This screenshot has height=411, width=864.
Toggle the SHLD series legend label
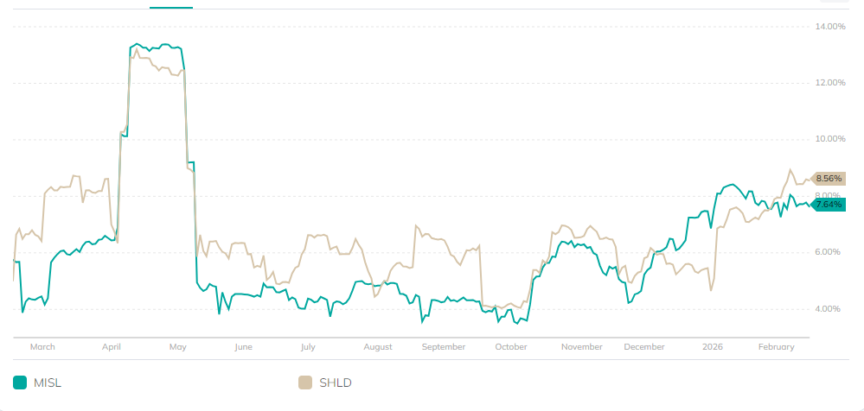point(335,383)
